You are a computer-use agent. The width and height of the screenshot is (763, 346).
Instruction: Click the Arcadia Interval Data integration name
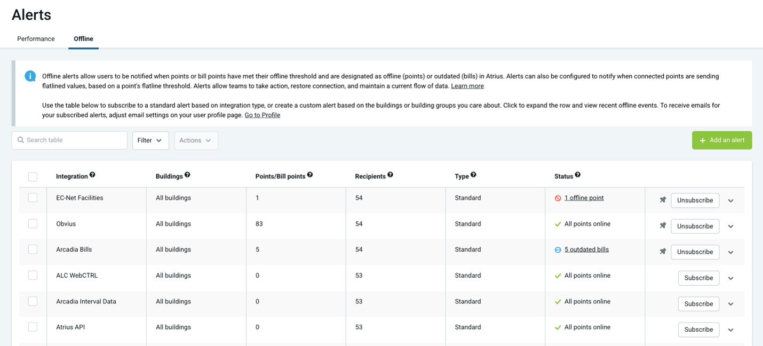pos(86,301)
